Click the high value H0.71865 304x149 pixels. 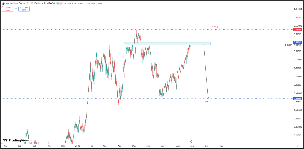click(79, 4)
